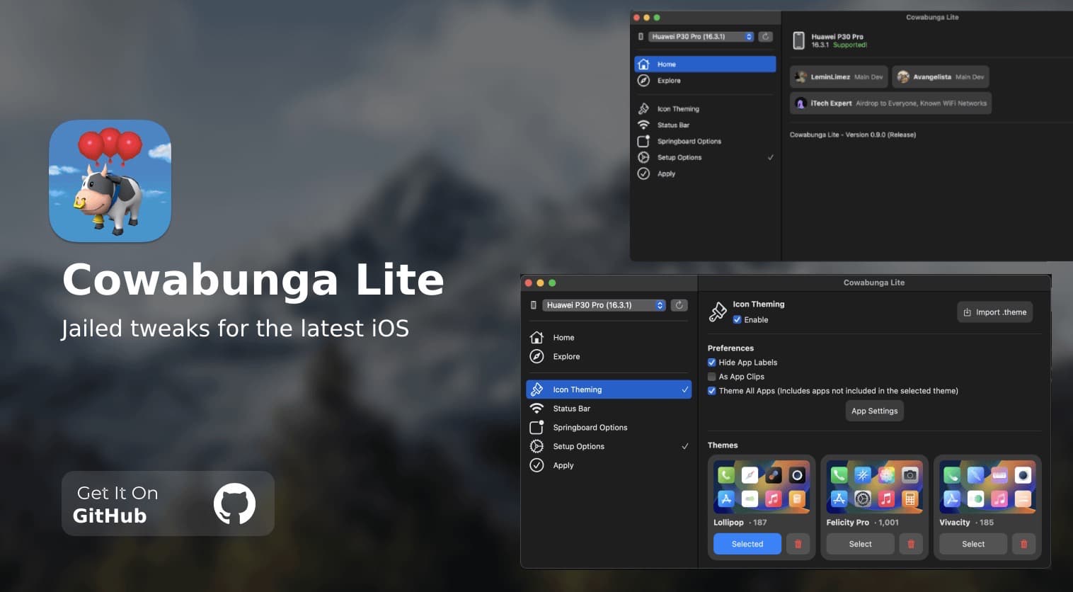Click Select button under Vivacity
Viewport: 1073px width, 592px height.
pyautogui.click(x=973, y=544)
